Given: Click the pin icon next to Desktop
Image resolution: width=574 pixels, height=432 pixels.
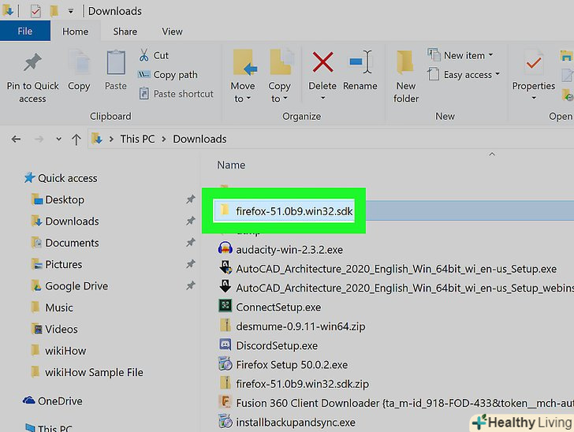Looking at the screenshot, I should (190, 199).
